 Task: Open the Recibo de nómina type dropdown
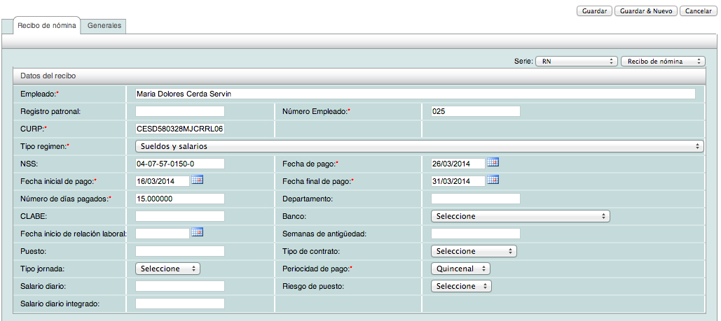662,62
